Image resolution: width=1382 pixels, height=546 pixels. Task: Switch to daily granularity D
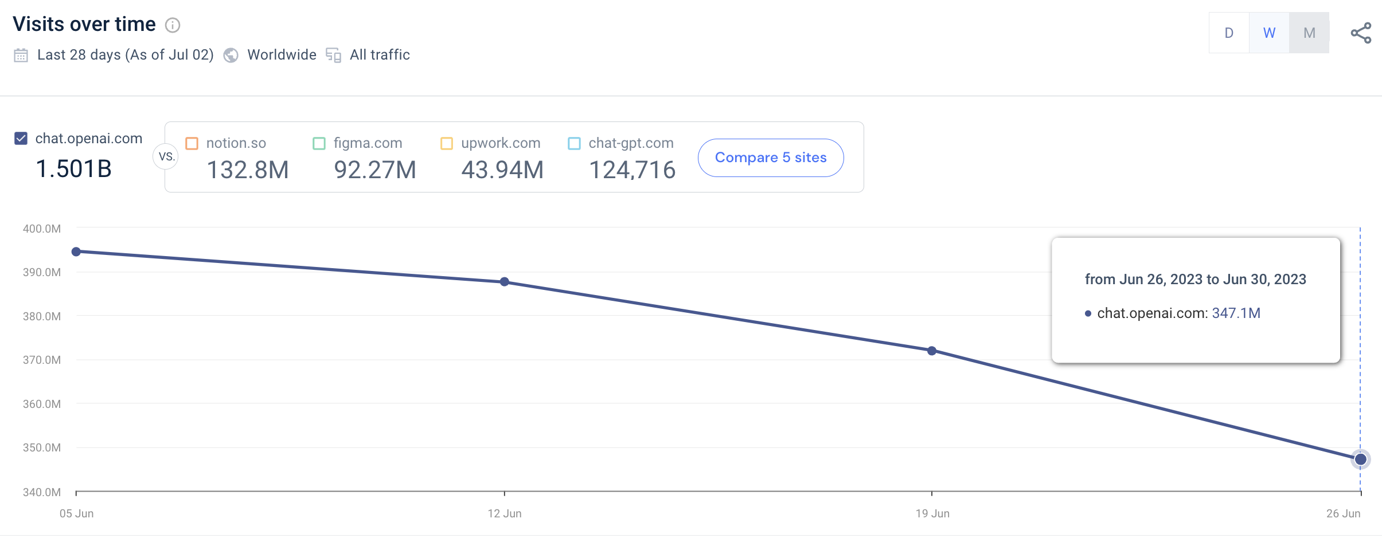1229,33
